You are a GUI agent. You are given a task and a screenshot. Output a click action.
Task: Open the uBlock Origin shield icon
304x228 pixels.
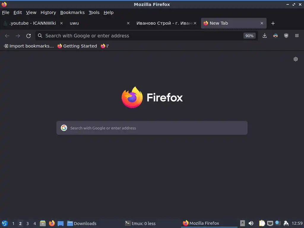click(x=286, y=36)
